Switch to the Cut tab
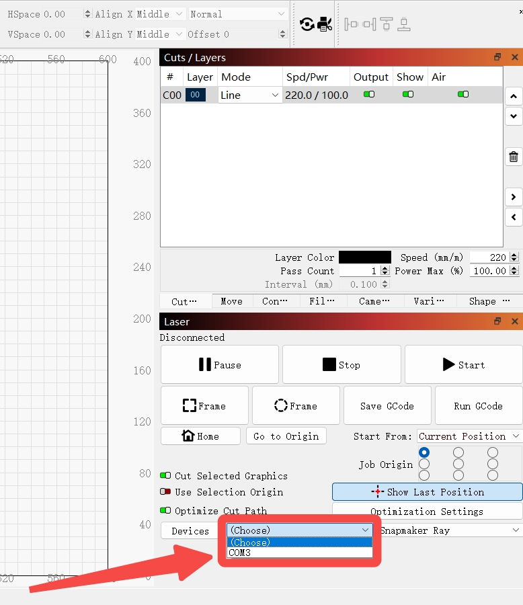The height and width of the screenshot is (605, 523). pyautogui.click(x=184, y=301)
